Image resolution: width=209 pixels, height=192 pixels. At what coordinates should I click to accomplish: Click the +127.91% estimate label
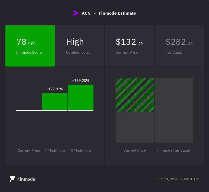[55, 89]
